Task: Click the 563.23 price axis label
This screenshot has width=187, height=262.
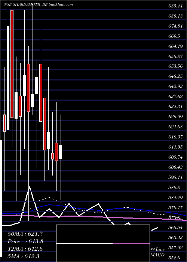Action: pos(175,237)
